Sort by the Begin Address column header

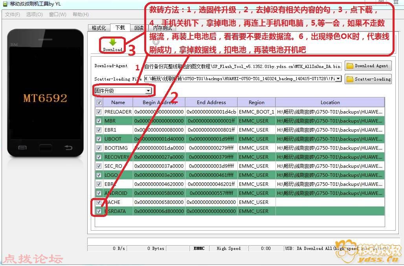point(159,102)
